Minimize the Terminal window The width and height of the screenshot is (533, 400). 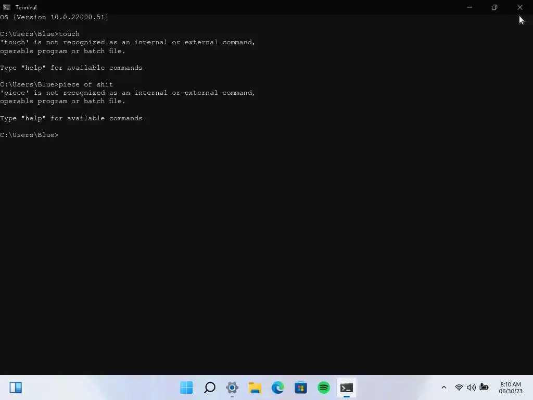pyautogui.click(x=469, y=7)
